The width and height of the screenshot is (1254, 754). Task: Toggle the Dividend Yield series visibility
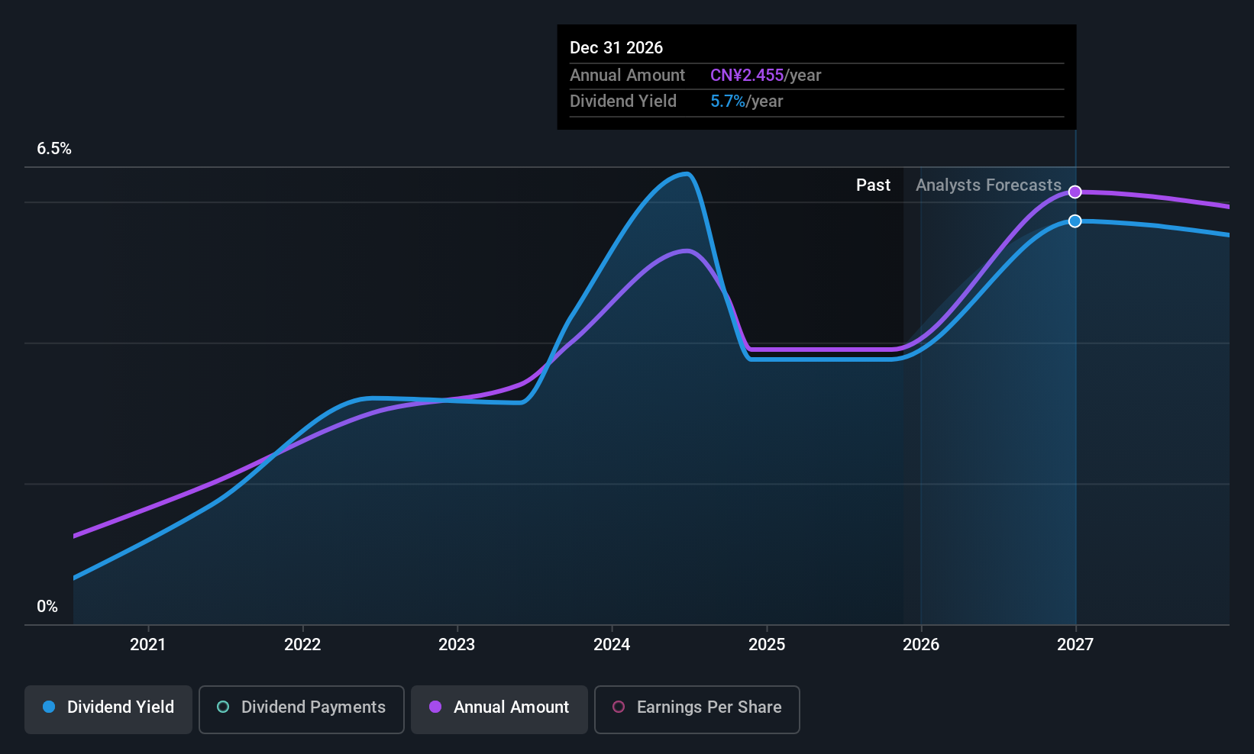(x=108, y=708)
